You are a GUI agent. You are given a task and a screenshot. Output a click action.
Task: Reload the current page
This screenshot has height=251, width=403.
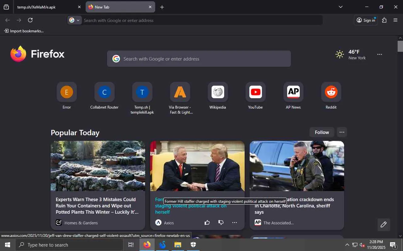tap(30, 20)
